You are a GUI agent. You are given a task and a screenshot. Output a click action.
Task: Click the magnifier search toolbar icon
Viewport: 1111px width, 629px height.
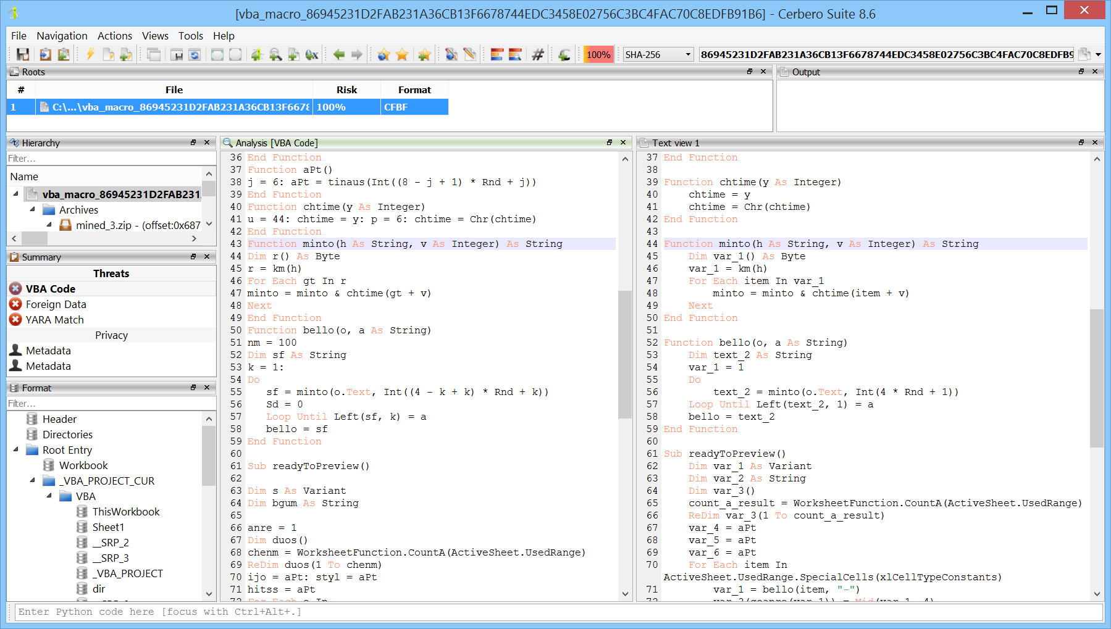point(275,55)
